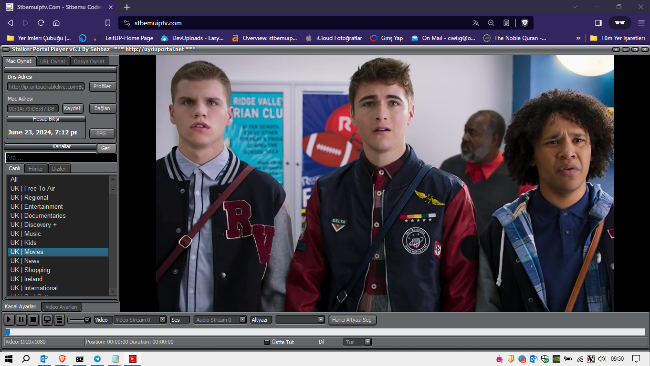
Task: Click the Profiller button
Action: [x=102, y=86]
